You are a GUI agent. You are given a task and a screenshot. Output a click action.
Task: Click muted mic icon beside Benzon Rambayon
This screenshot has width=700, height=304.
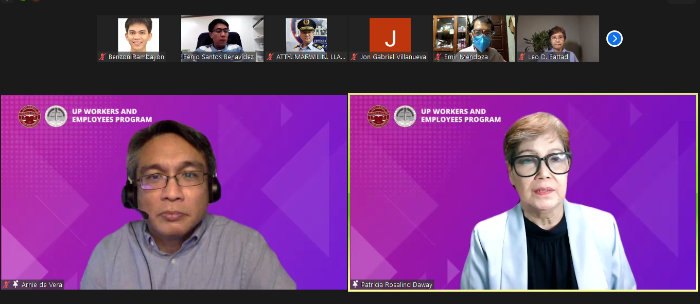[x=102, y=57]
